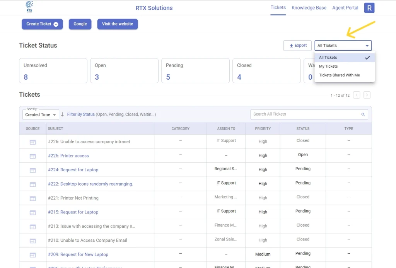This screenshot has height=268, width=396.
Task: Open Filter By Status link
Action: click(81, 114)
